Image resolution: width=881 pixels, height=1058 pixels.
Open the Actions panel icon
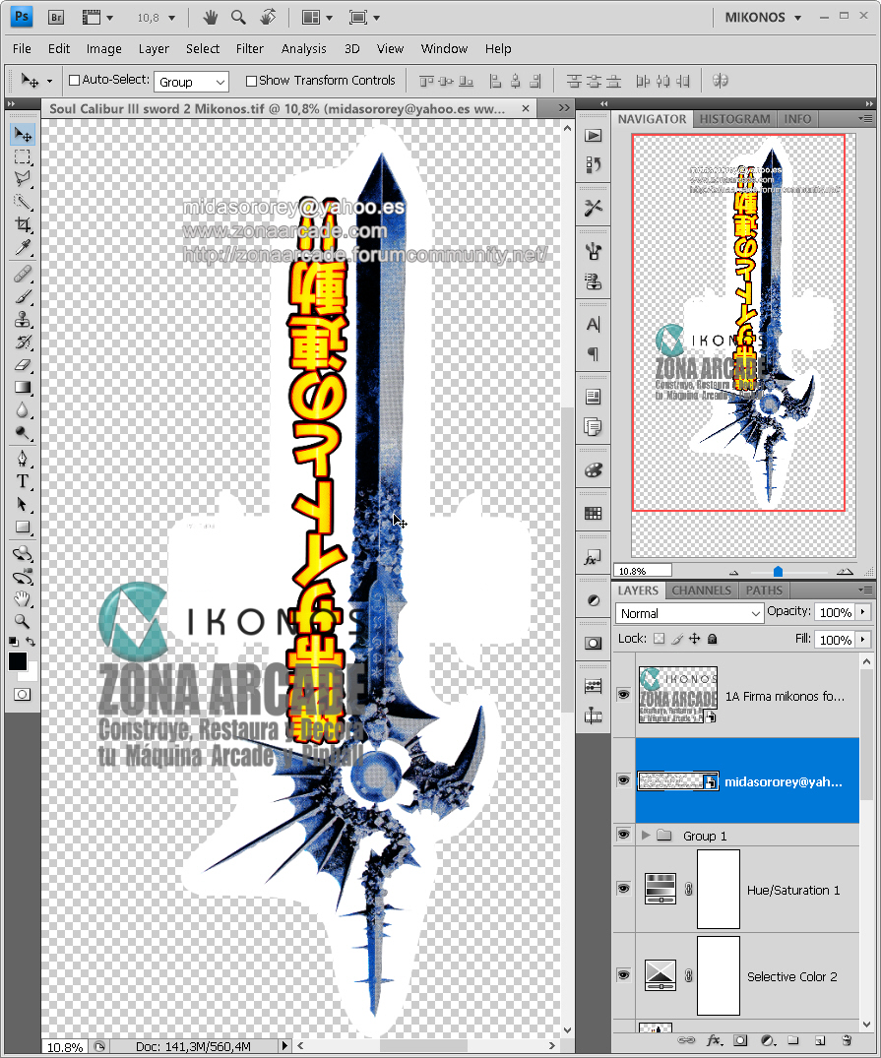(x=593, y=136)
